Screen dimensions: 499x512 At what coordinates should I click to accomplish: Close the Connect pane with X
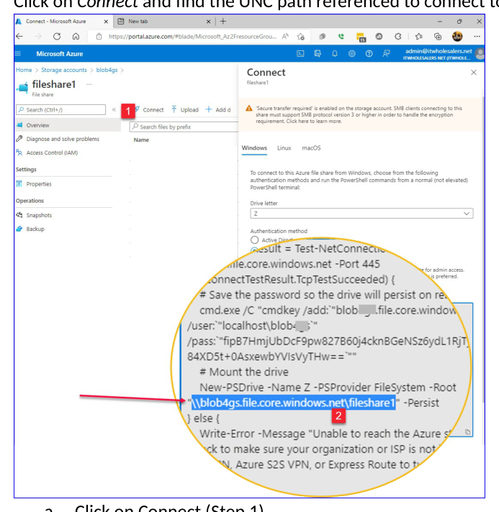(x=474, y=73)
